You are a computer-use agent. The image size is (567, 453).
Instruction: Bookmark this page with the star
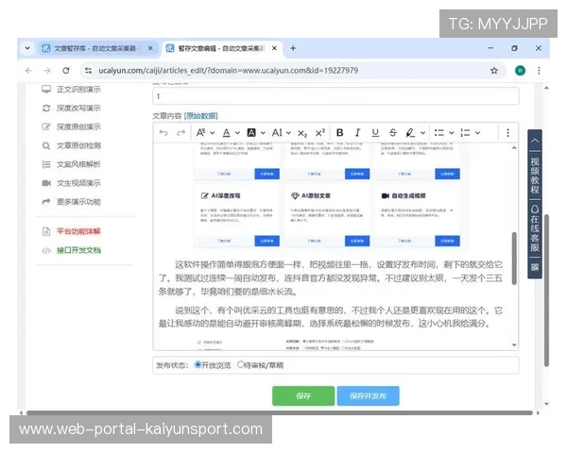pos(494,71)
